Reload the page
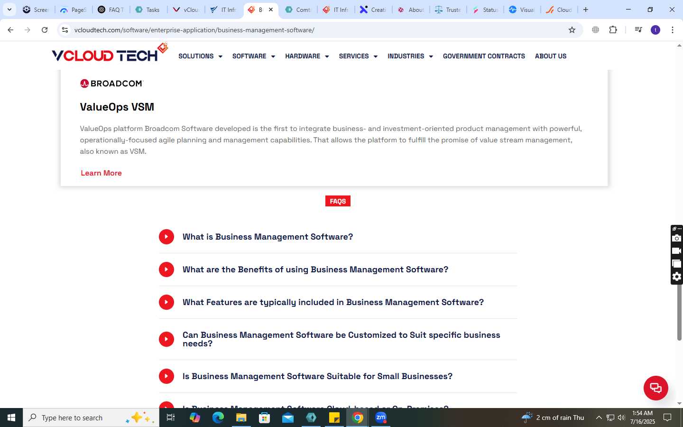Image resolution: width=683 pixels, height=427 pixels. coord(45,30)
